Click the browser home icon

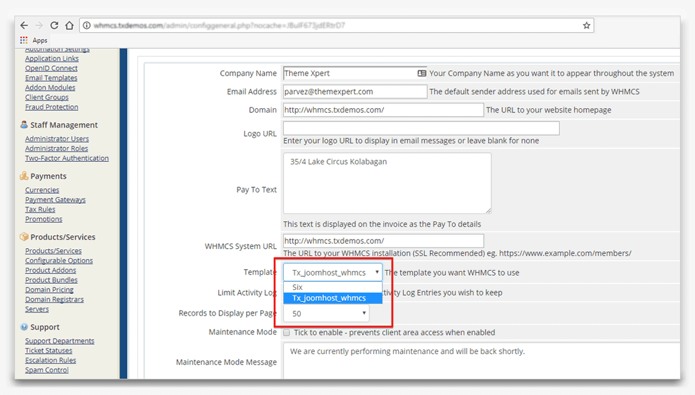coord(69,26)
